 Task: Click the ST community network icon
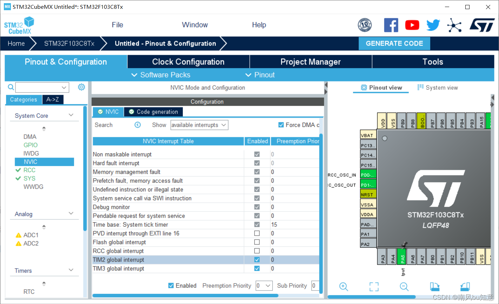(454, 25)
